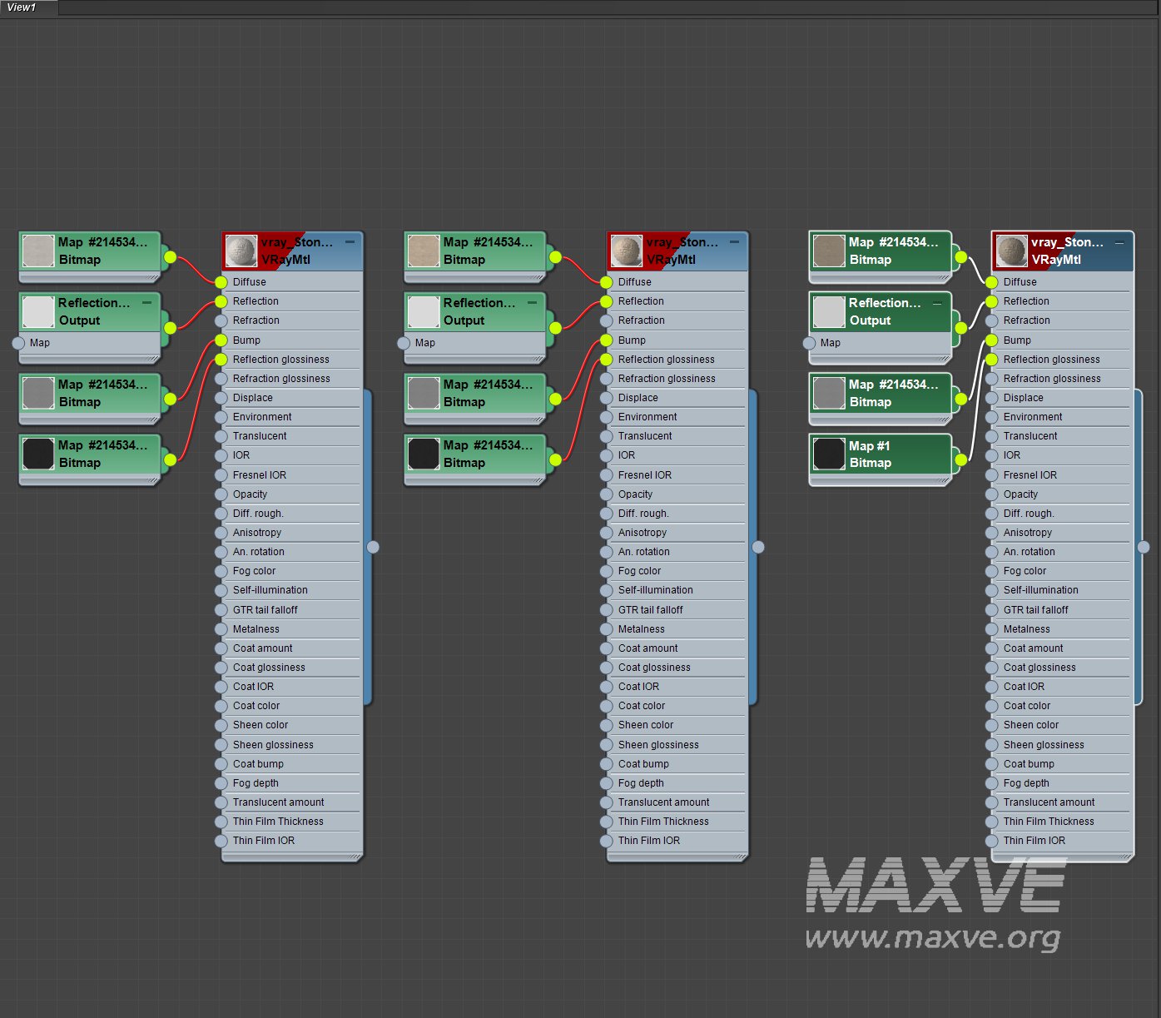
Task: Click Displace input socket on leftmost VRayMtl
Action: pos(221,398)
